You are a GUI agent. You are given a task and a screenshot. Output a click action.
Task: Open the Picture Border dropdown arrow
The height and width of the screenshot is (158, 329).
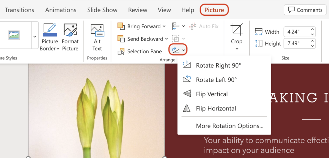tap(58, 49)
